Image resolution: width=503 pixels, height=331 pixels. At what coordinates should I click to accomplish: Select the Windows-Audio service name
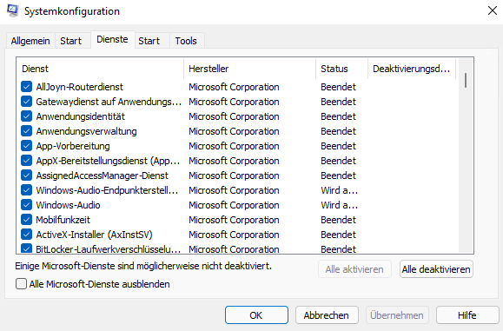coord(68,205)
